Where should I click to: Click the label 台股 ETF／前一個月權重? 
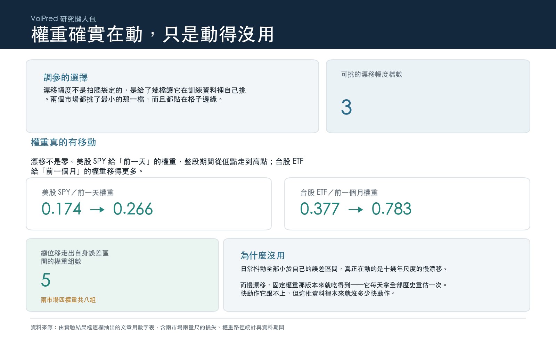coord(339,193)
